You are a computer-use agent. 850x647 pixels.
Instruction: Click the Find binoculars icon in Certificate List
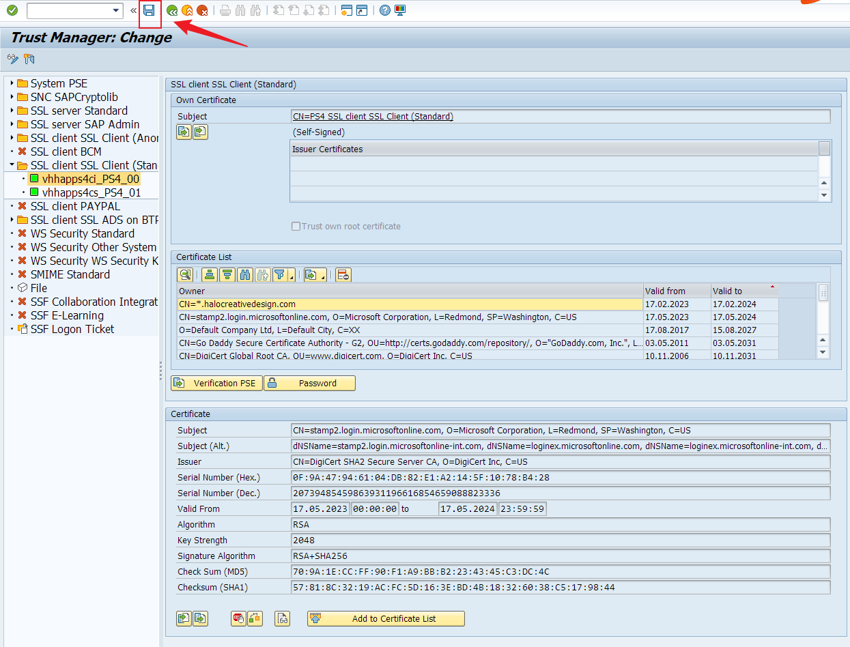click(244, 275)
